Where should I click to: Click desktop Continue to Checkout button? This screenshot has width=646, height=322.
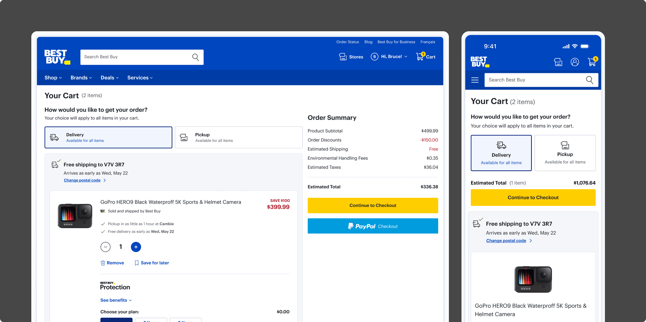[x=373, y=206]
